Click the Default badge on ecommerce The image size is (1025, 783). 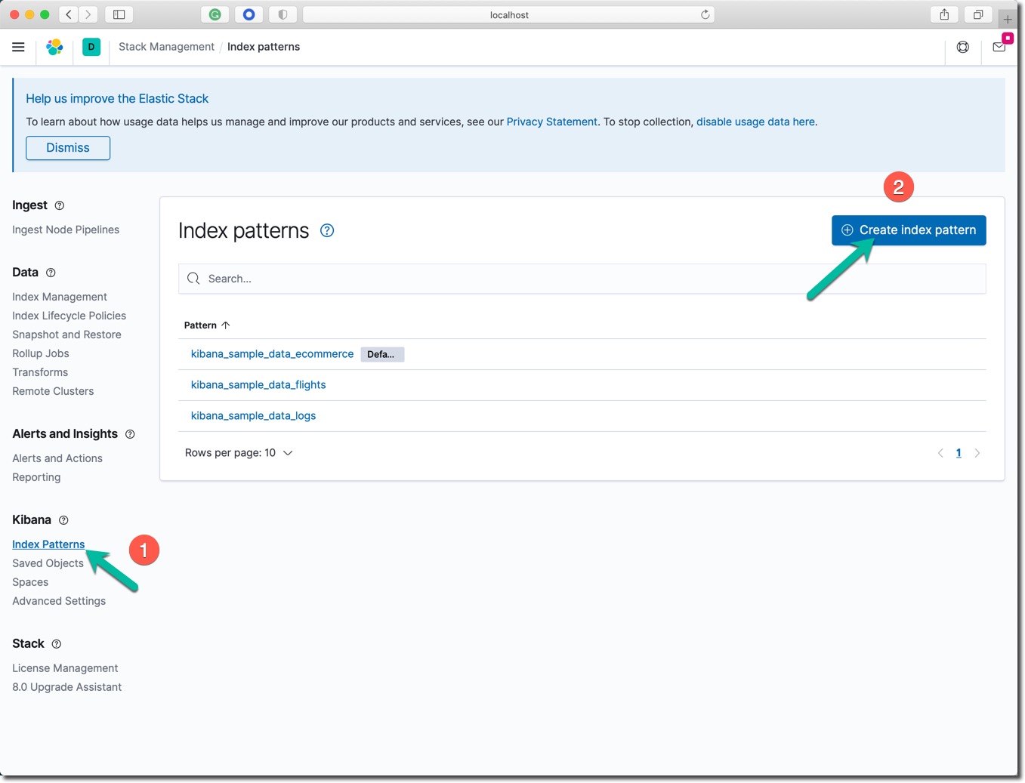(382, 354)
